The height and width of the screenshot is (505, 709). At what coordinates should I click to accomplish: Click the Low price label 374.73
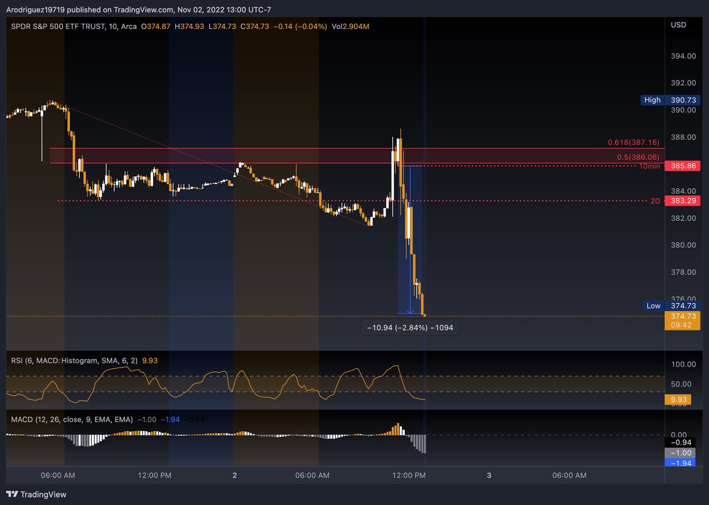pyautogui.click(x=682, y=306)
